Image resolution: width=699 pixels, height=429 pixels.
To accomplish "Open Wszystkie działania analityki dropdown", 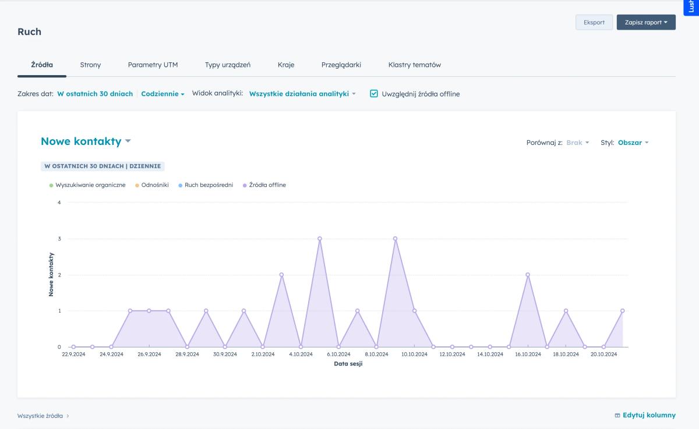I will tap(302, 94).
